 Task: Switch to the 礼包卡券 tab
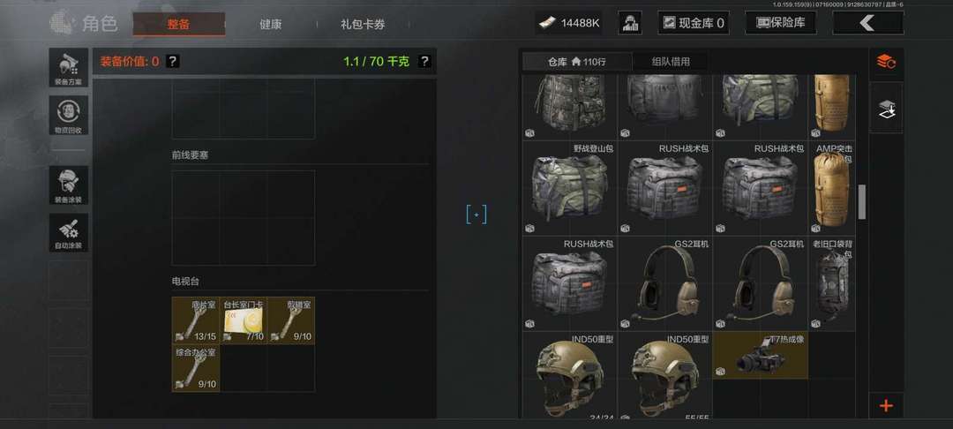[363, 25]
